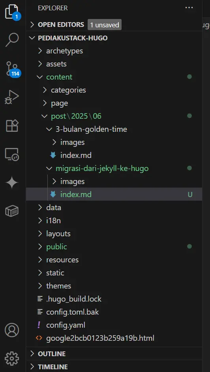Open the Extensions view
The image size is (210, 372).
(12, 126)
